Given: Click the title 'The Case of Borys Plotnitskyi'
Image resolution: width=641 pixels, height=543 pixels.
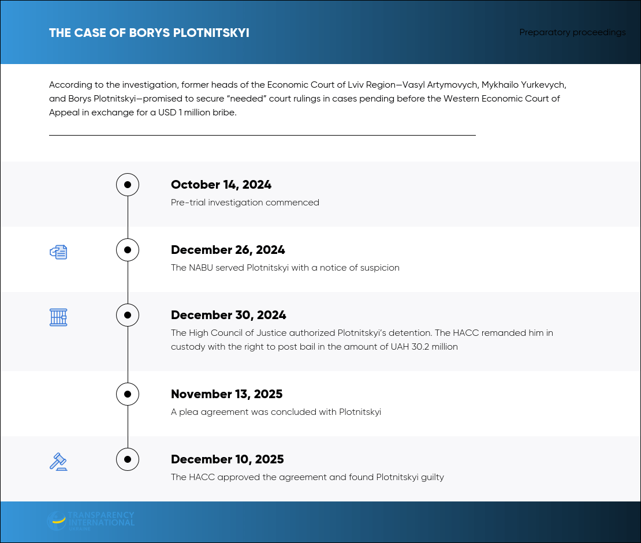Looking at the screenshot, I should (x=149, y=33).
